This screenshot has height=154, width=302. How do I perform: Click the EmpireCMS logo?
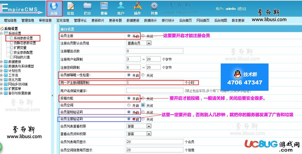[21, 9]
